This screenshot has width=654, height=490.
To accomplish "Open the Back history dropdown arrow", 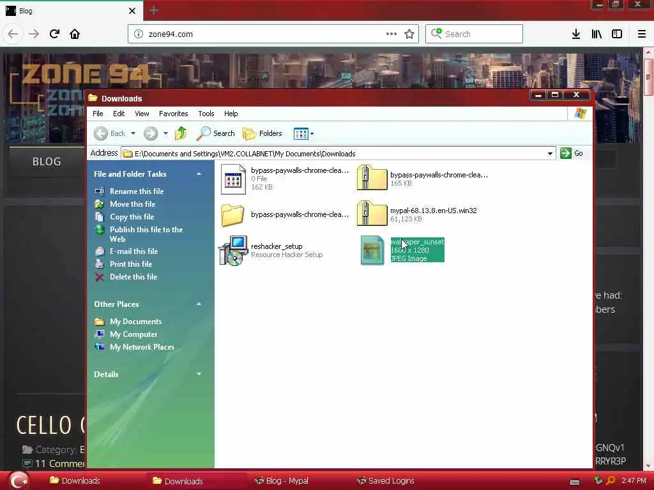I will 133,133.
